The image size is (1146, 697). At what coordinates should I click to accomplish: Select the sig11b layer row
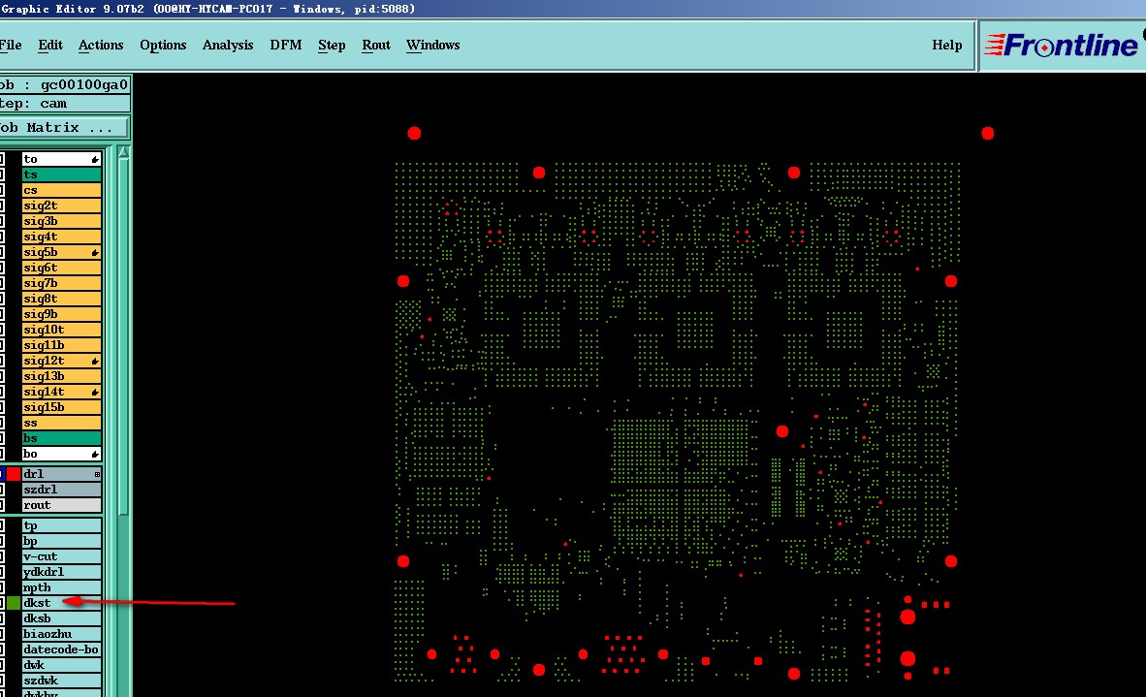(x=61, y=345)
